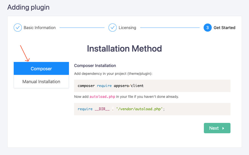
Task: Click the progress line between Licensing and Get Started
Action: [x=170, y=28]
